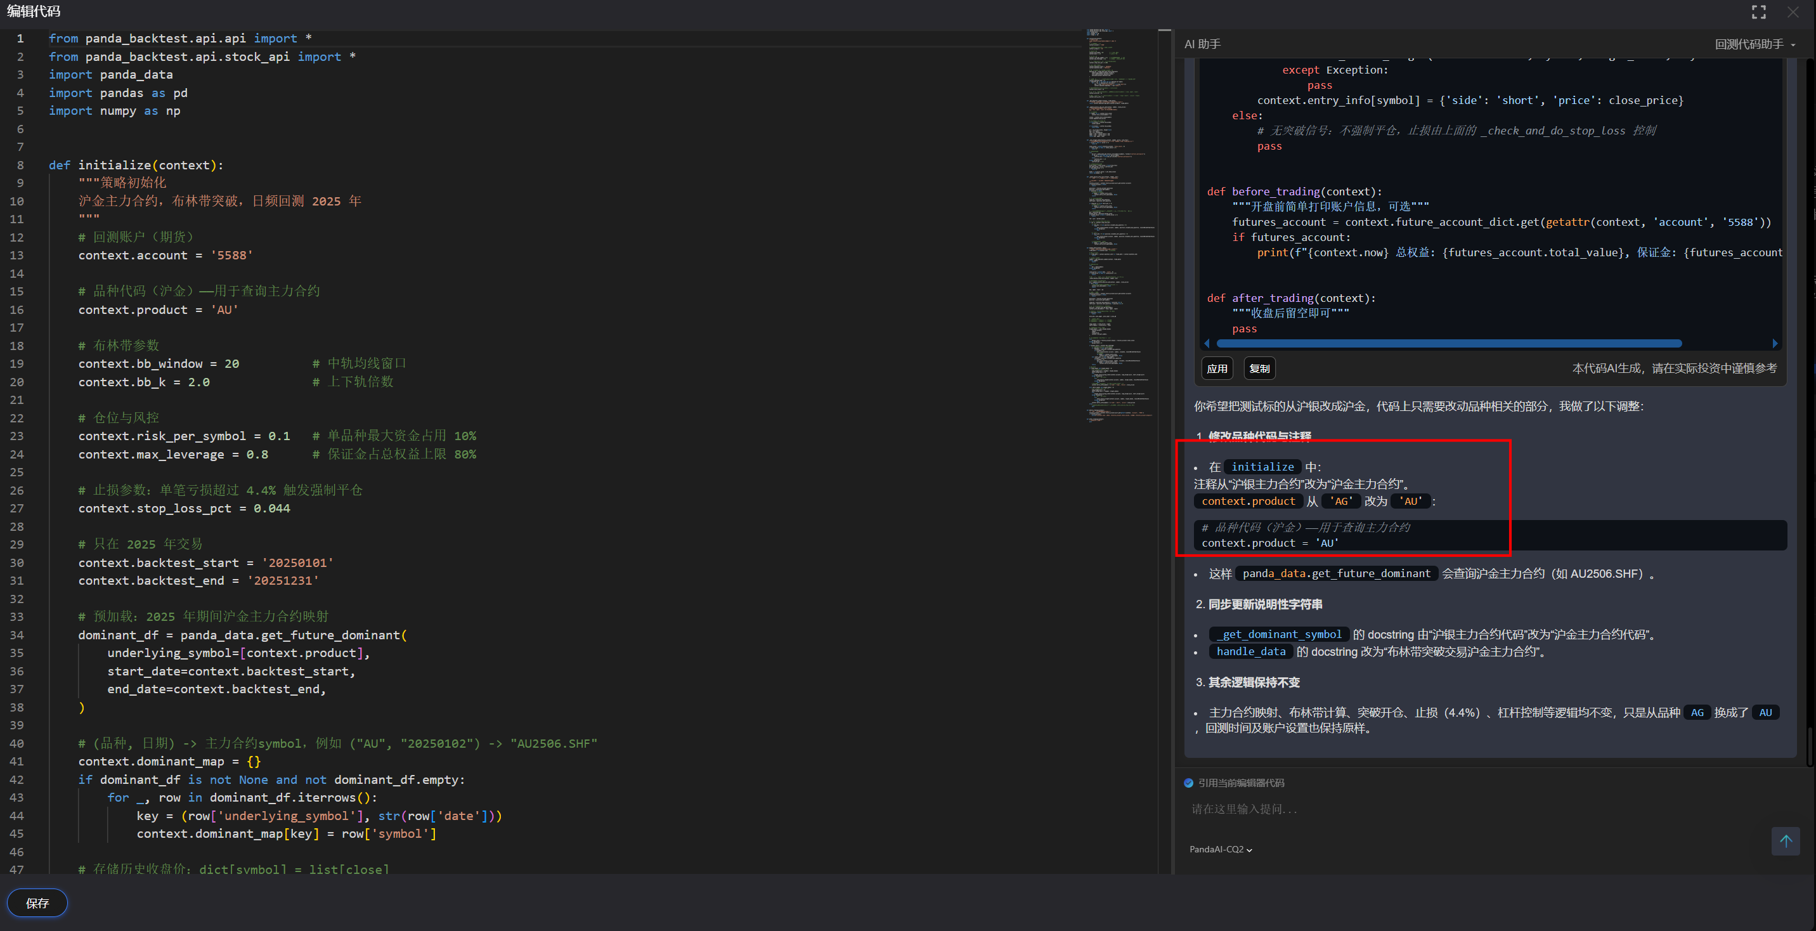The height and width of the screenshot is (931, 1816).
Task: Click the 'AG' chip after context.product 从
Action: pos(1341,502)
